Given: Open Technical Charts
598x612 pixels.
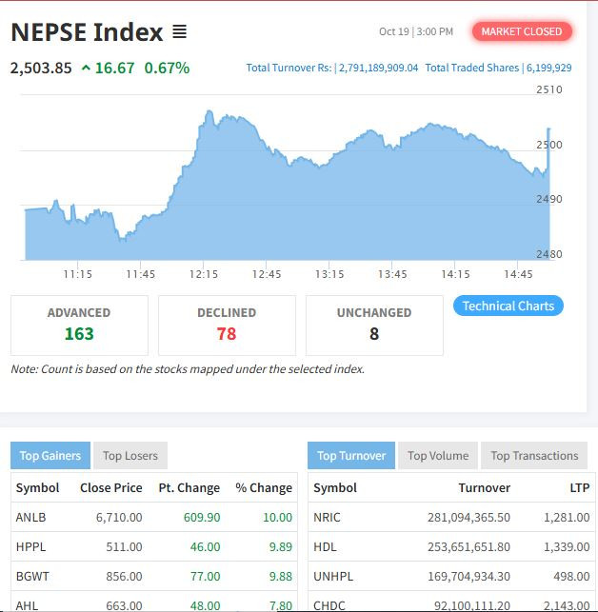Looking at the screenshot, I should (x=508, y=306).
